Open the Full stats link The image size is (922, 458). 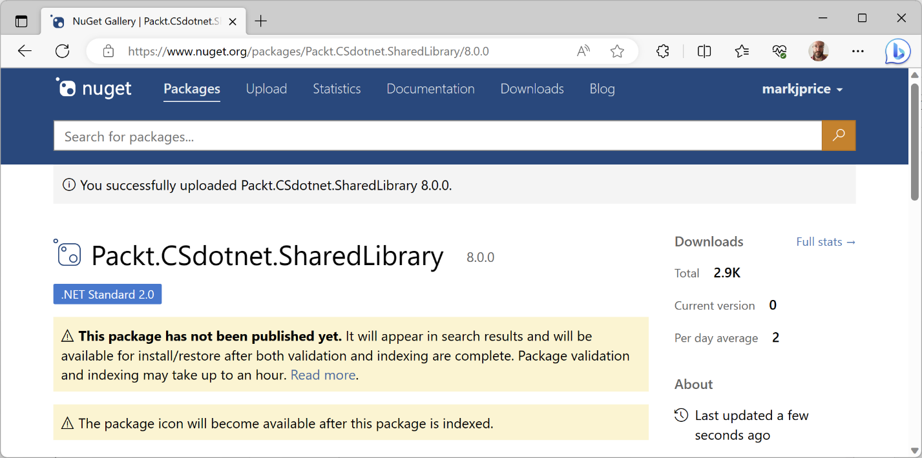[826, 242]
